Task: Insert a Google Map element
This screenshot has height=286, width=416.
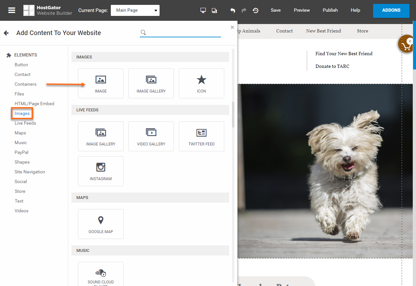Action: click(100, 224)
